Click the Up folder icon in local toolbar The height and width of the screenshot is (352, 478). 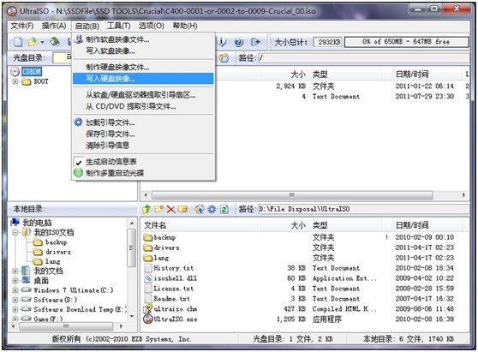[146, 209]
